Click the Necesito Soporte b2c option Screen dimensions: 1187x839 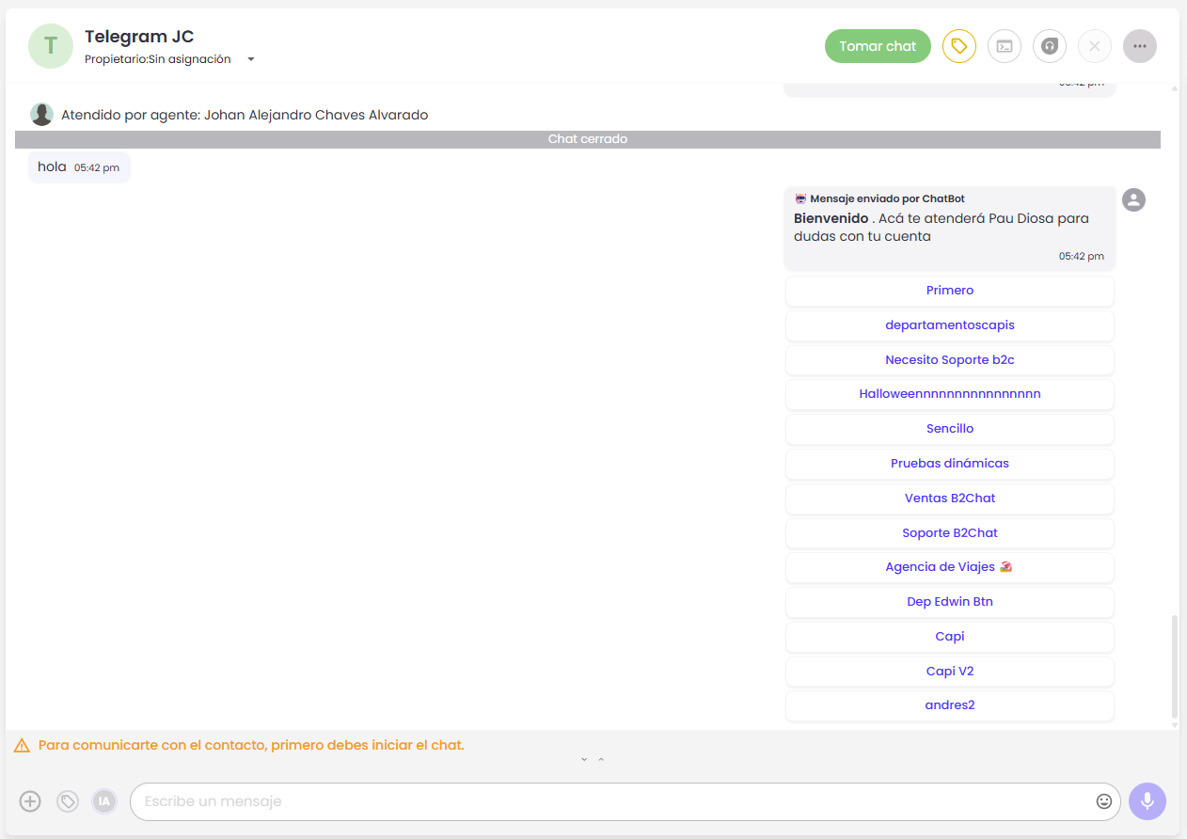tap(949, 360)
